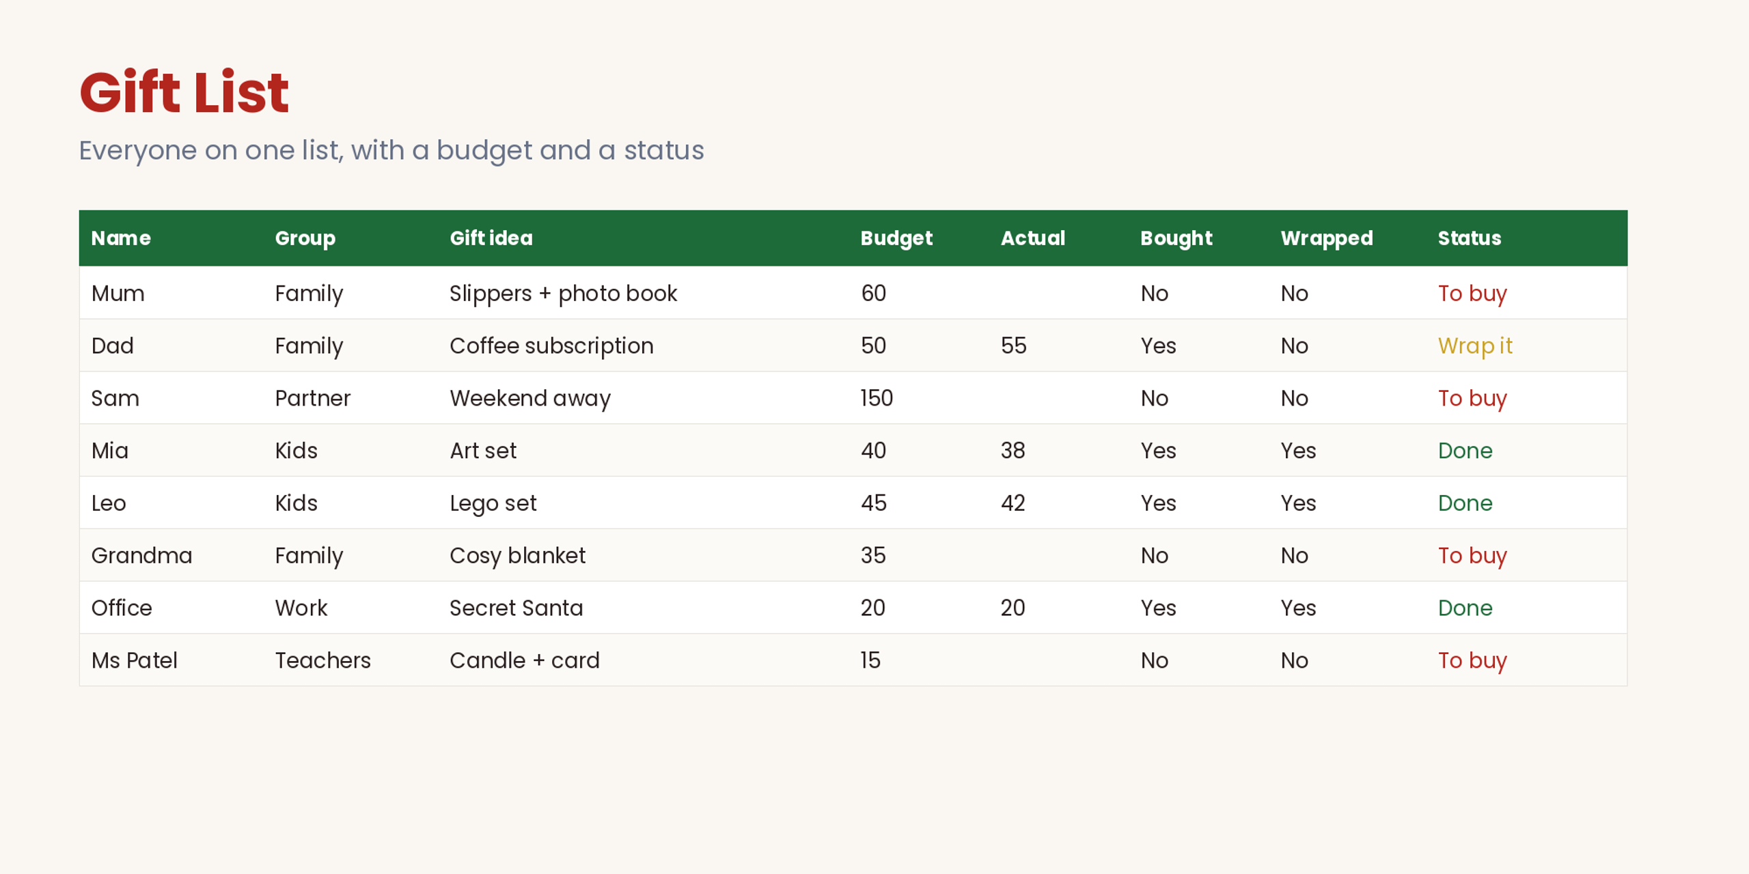The height and width of the screenshot is (874, 1749).
Task: Click the Gift List title
Action: click(x=184, y=92)
